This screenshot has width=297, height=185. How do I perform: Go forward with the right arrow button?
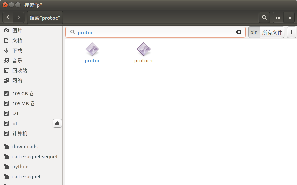point(19,18)
